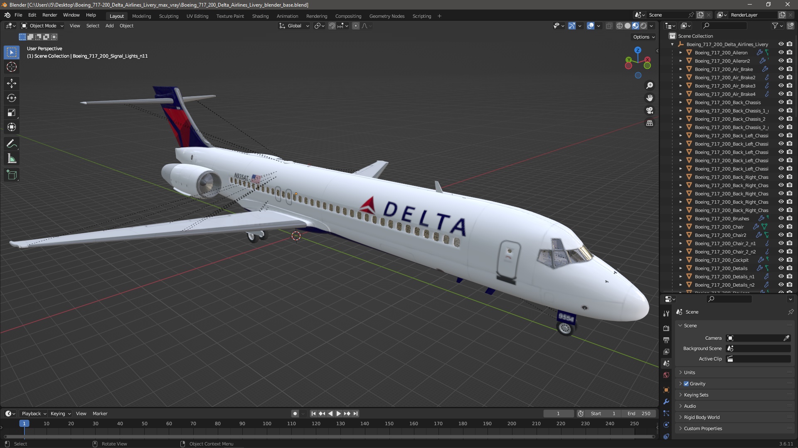Toggle X-ray mode
798x448 pixels.
pos(609,26)
